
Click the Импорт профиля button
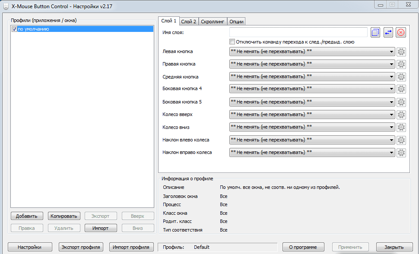(131, 247)
